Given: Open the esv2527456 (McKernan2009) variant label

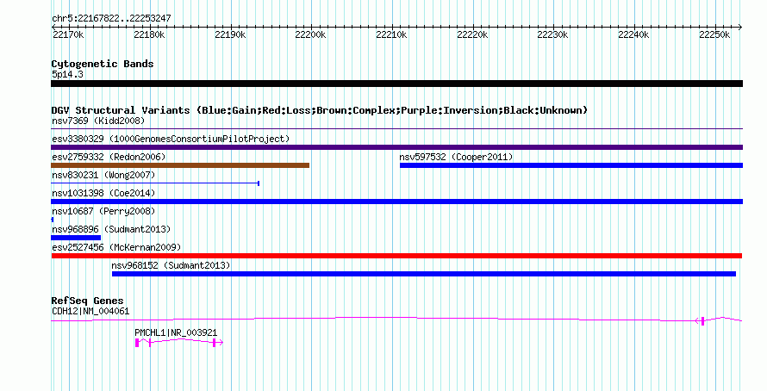Looking at the screenshot, I should (116, 247).
